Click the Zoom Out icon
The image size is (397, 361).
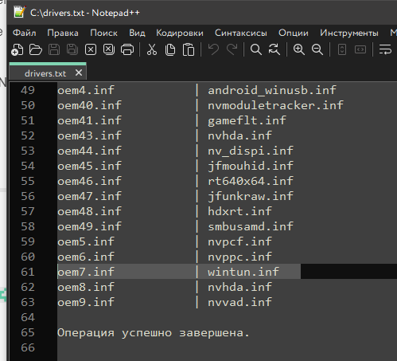[x=317, y=49]
